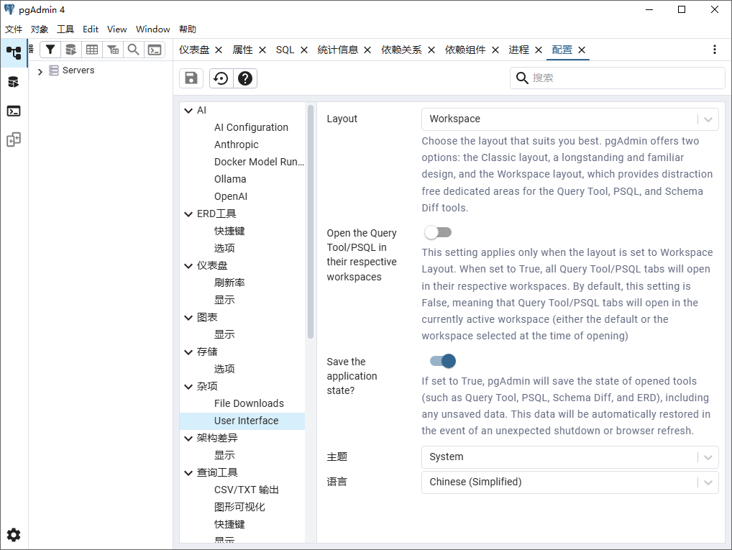This screenshot has height=550, width=732.
Task: Click the Query Tool database icon in toolbar
Action: pyautogui.click(x=70, y=50)
